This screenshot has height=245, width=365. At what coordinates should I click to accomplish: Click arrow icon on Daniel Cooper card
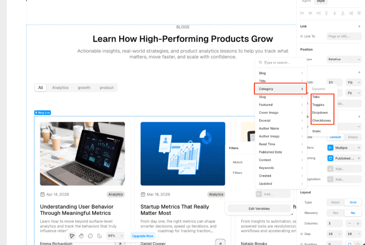[220, 243]
